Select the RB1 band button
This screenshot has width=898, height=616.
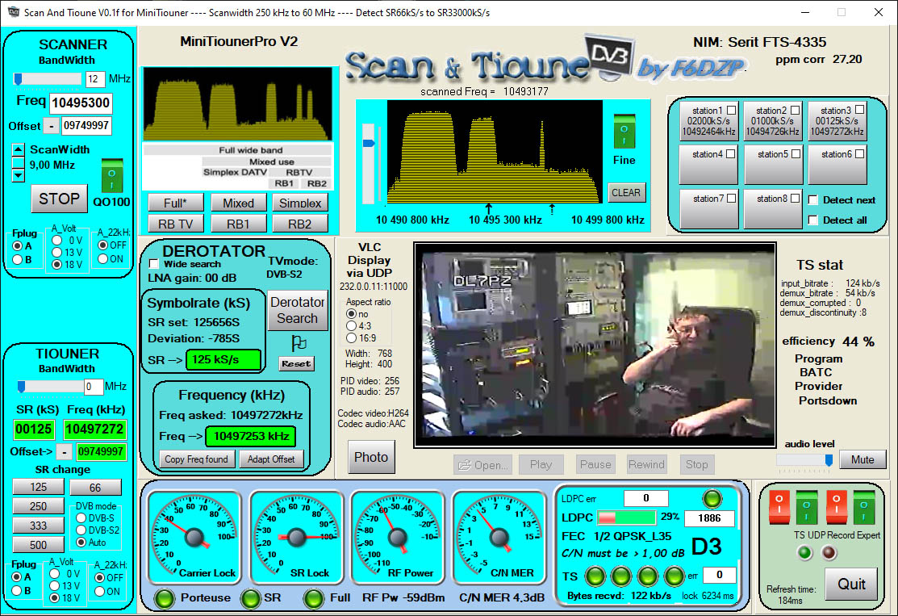238,224
